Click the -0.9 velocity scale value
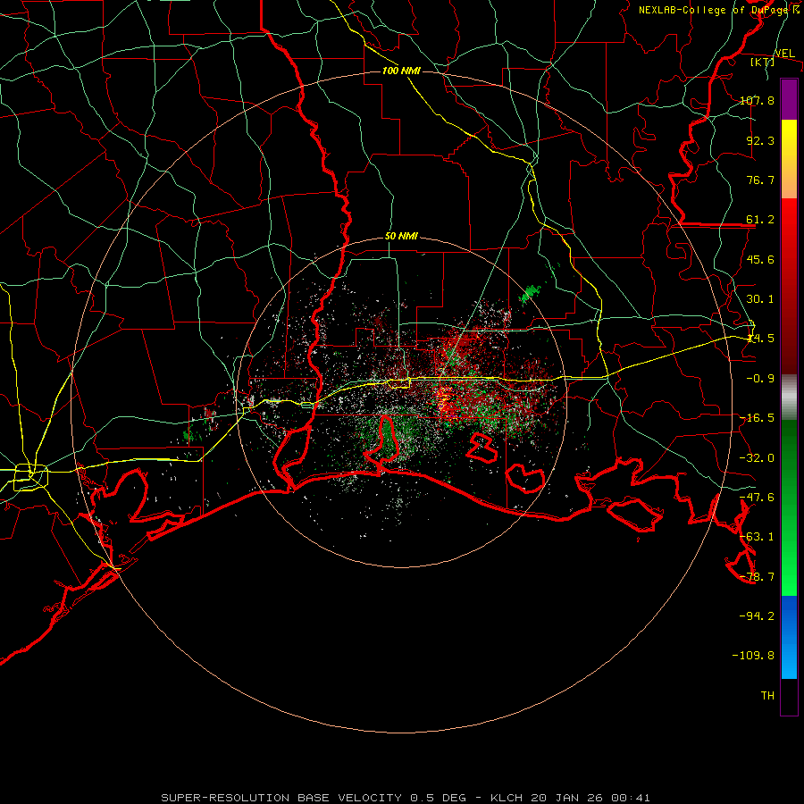This screenshot has height=804, width=804. (x=760, y=379)
